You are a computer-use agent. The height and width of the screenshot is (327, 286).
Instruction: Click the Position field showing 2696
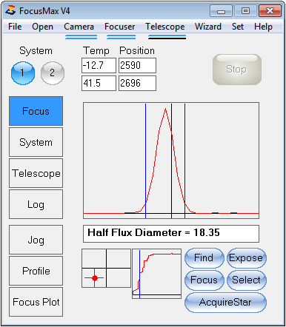click(137, 84)
